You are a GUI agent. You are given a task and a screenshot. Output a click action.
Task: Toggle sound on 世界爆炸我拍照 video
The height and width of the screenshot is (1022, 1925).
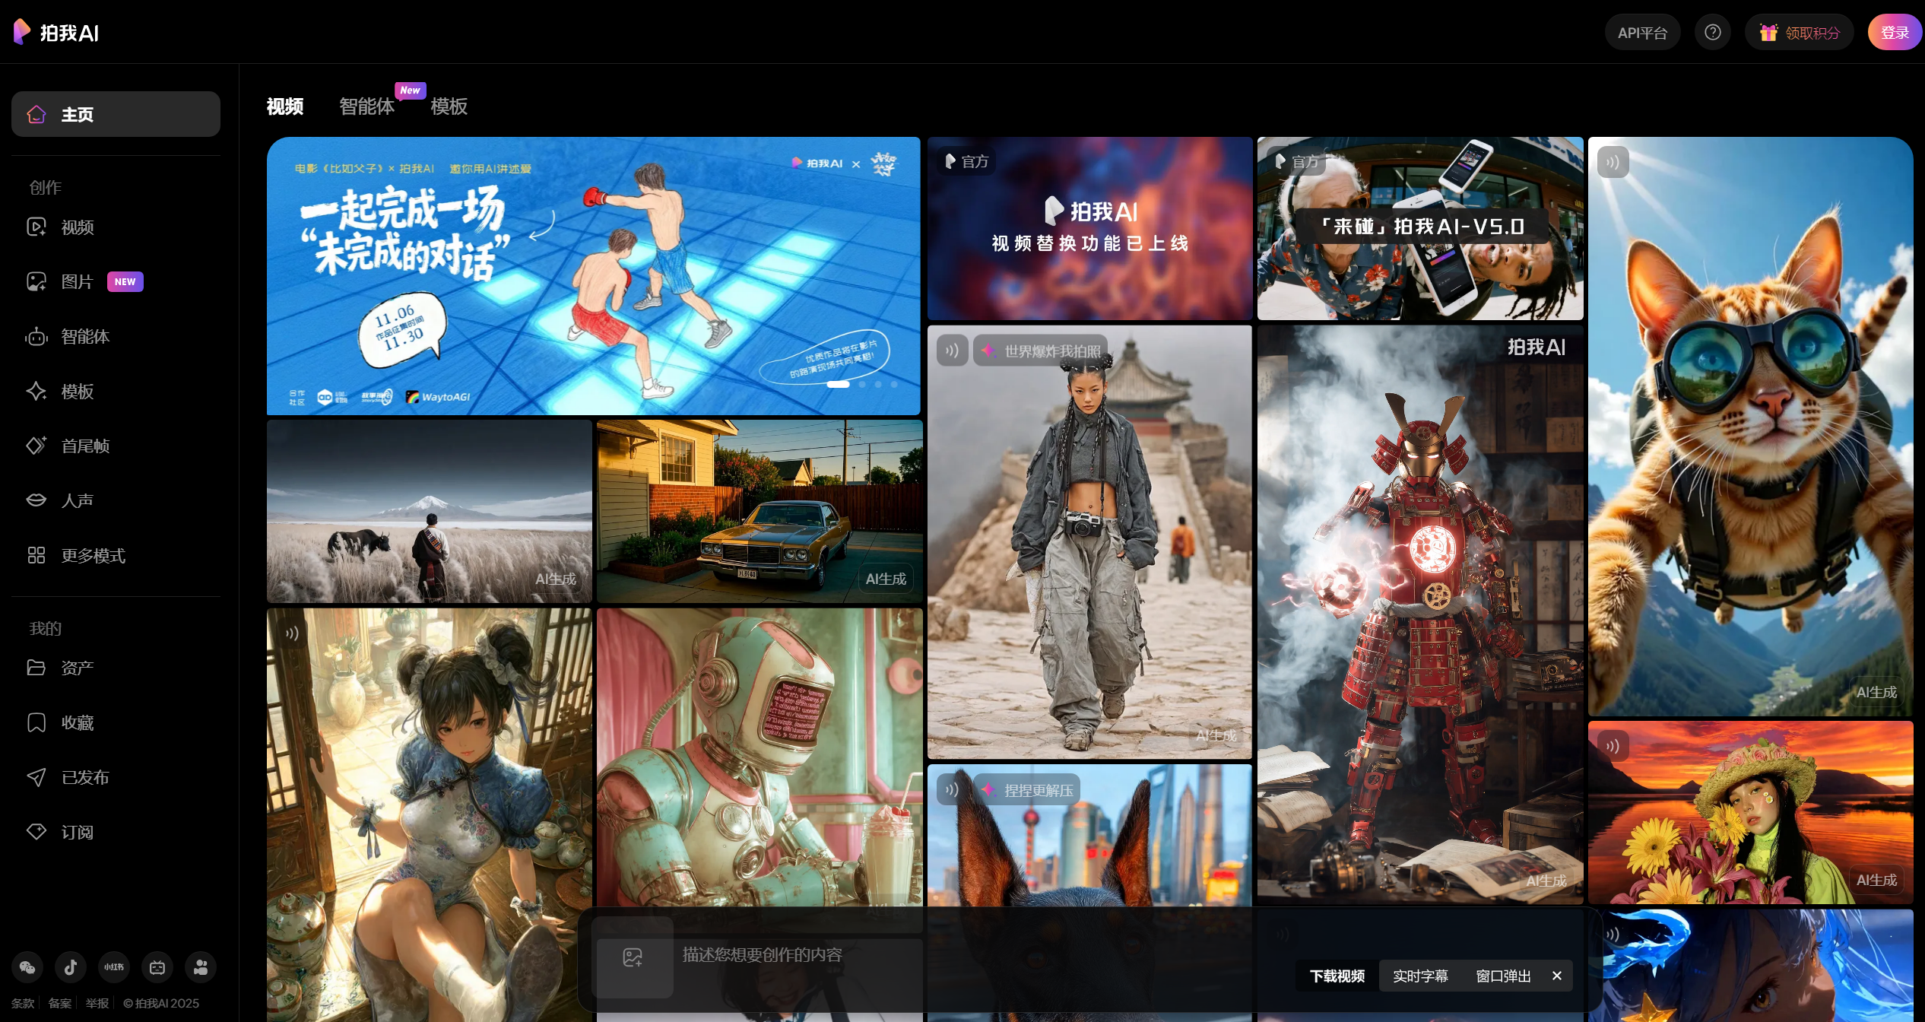pos(952,351)
